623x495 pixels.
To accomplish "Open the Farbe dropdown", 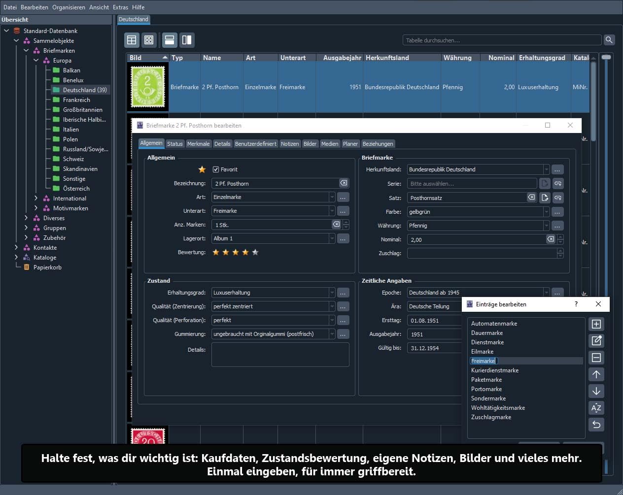I will tap(546, 212).
